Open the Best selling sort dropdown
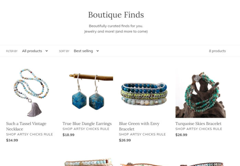This screenshot has width=240, height=166. coord(86,51)
